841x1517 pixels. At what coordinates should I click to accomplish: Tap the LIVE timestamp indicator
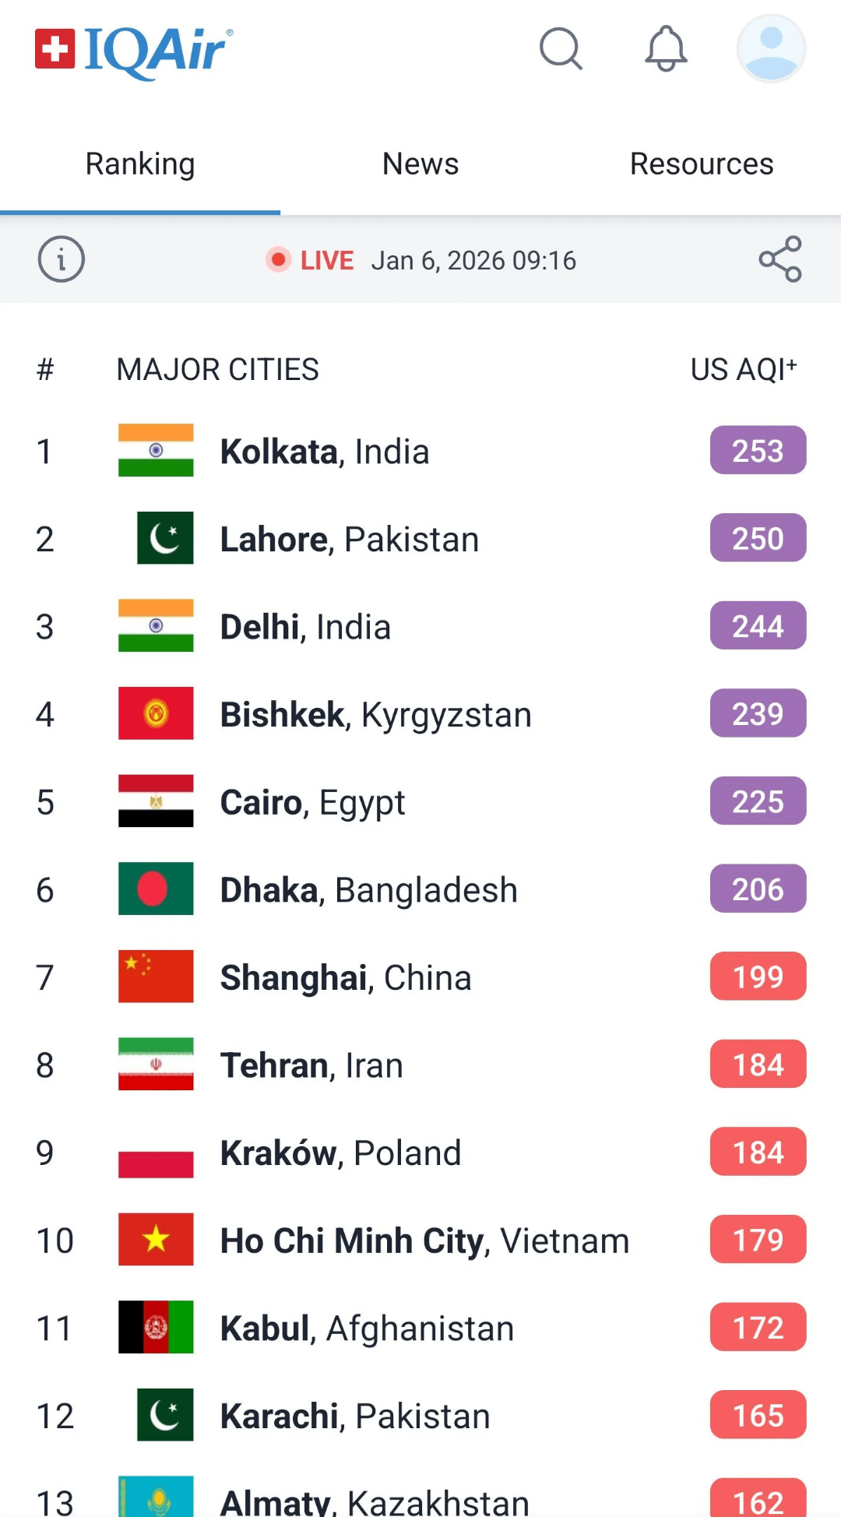point(420,260)
